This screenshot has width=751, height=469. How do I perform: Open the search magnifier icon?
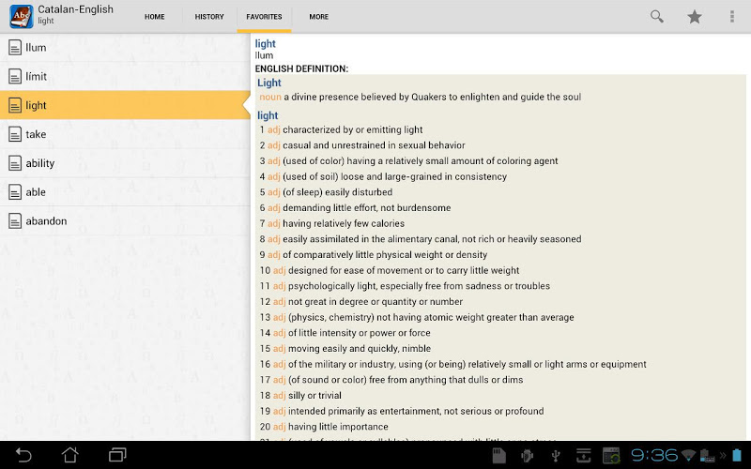657,17
